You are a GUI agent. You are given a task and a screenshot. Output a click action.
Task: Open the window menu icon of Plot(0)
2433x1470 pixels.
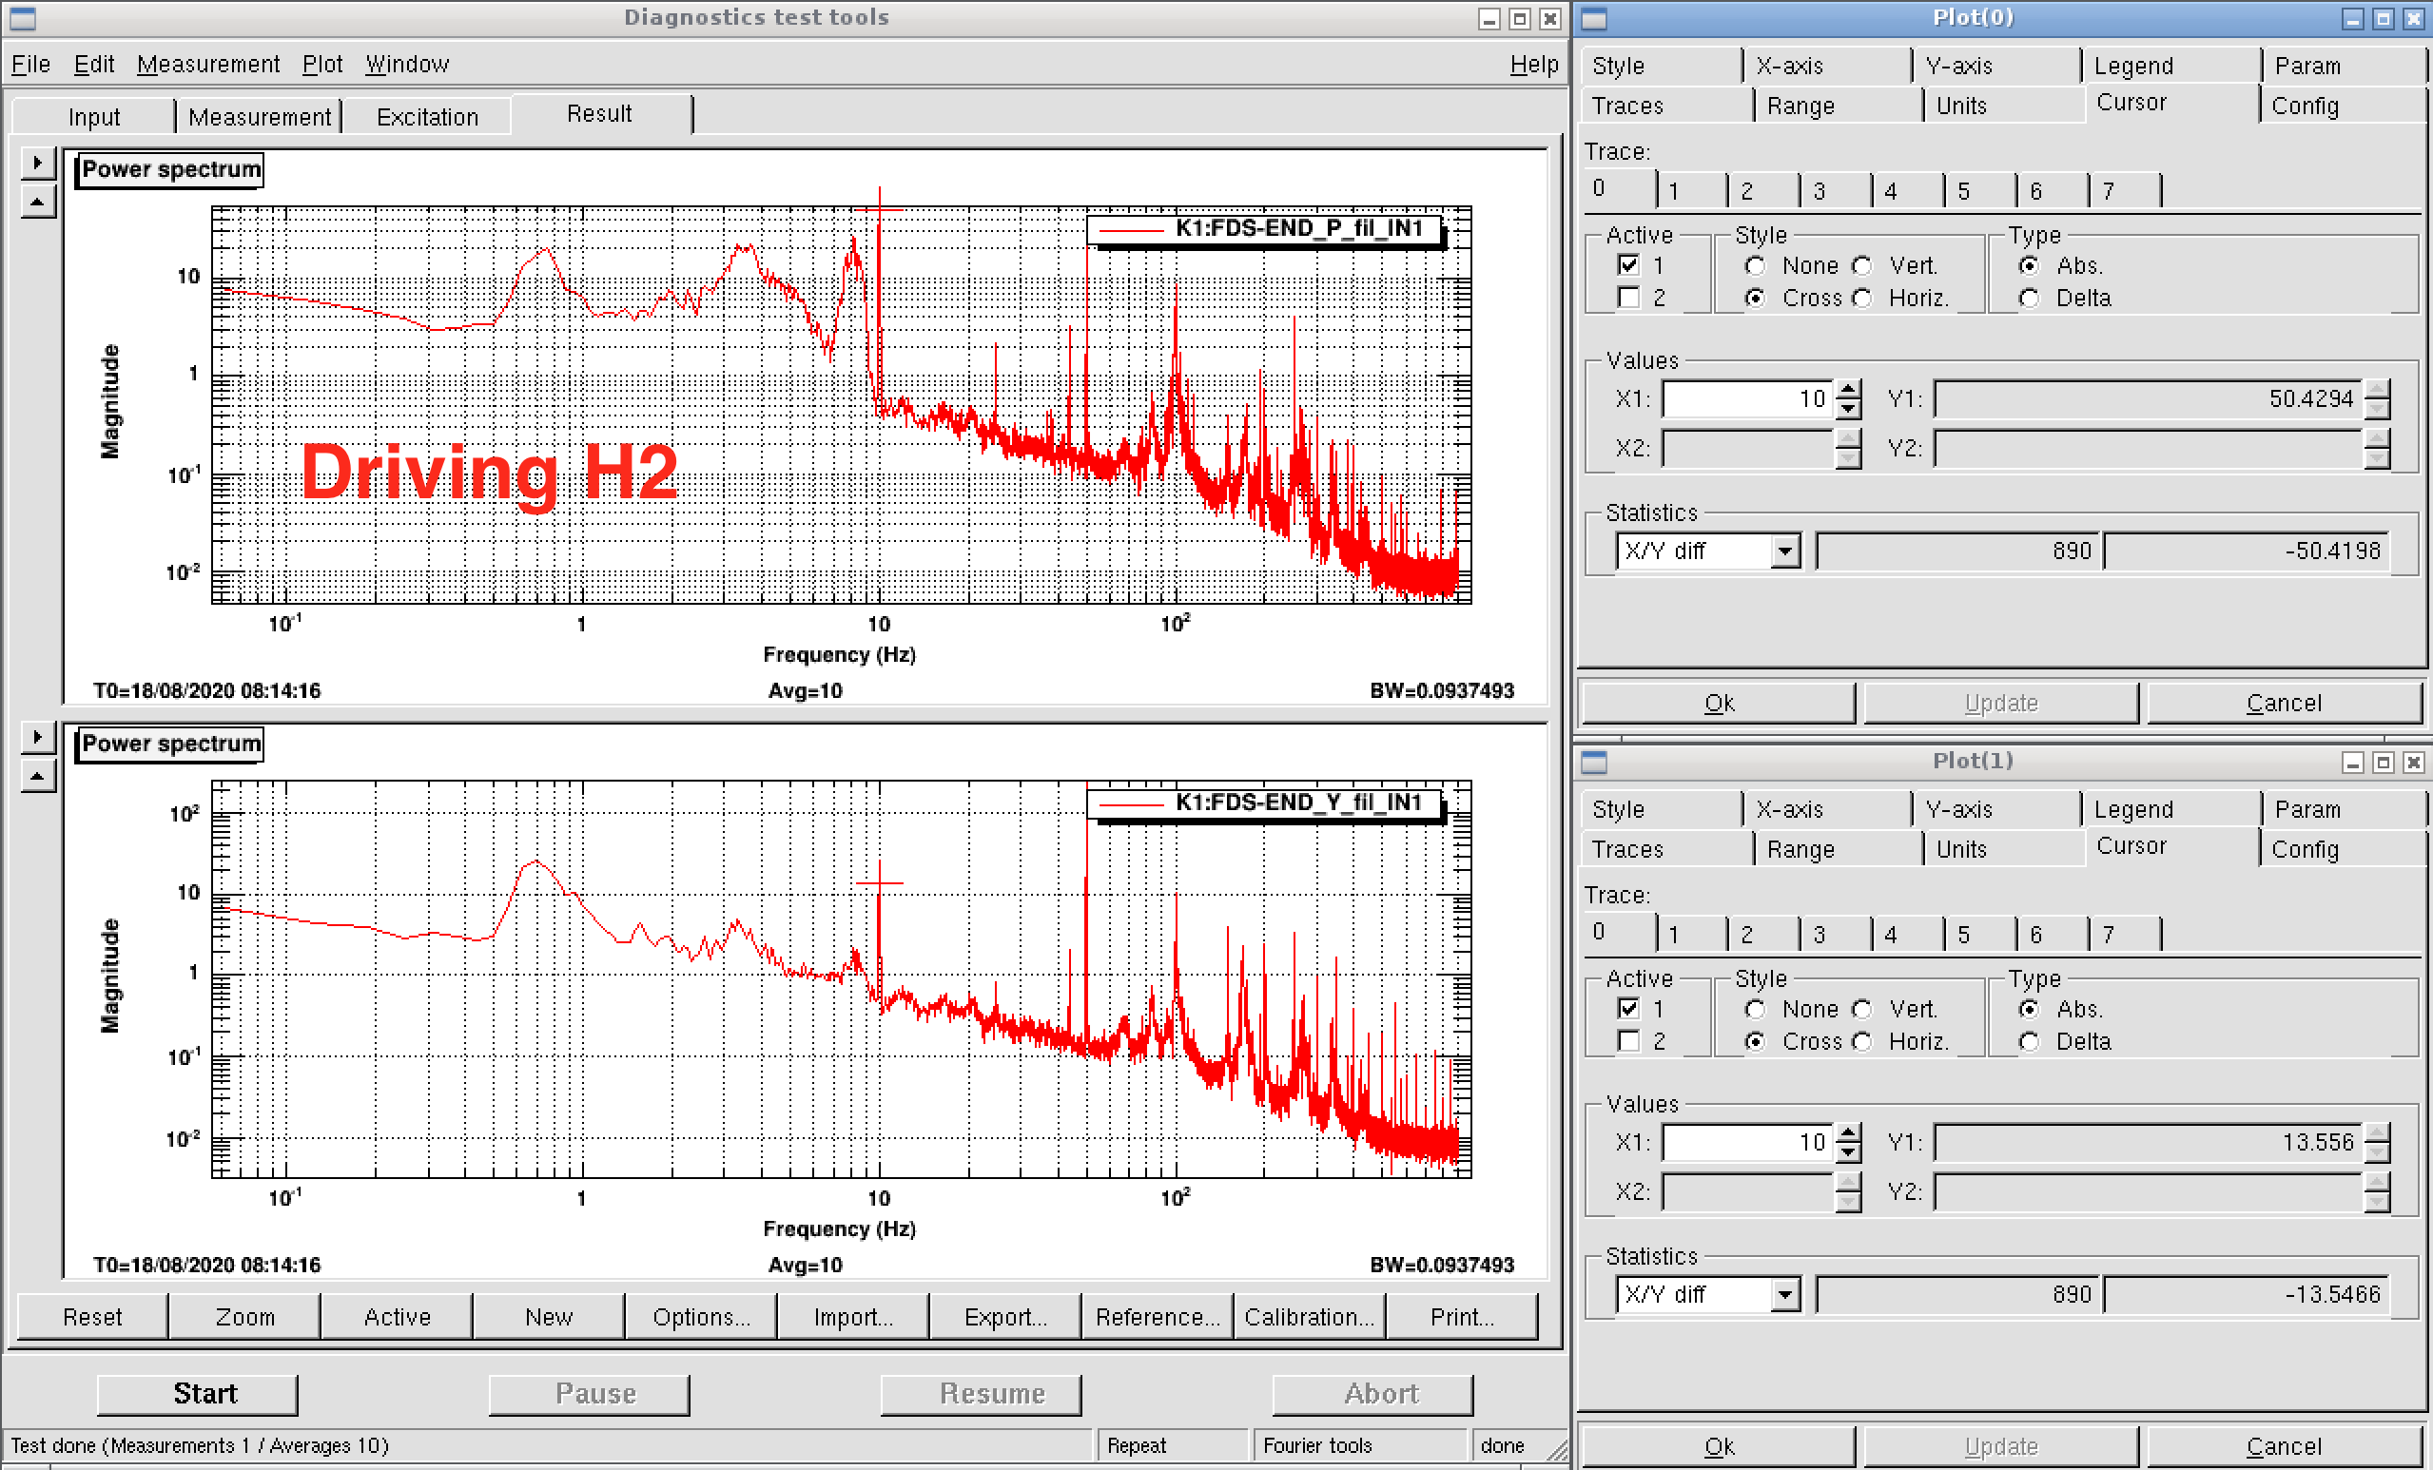pyautogui.click(x=1594, y=18)
